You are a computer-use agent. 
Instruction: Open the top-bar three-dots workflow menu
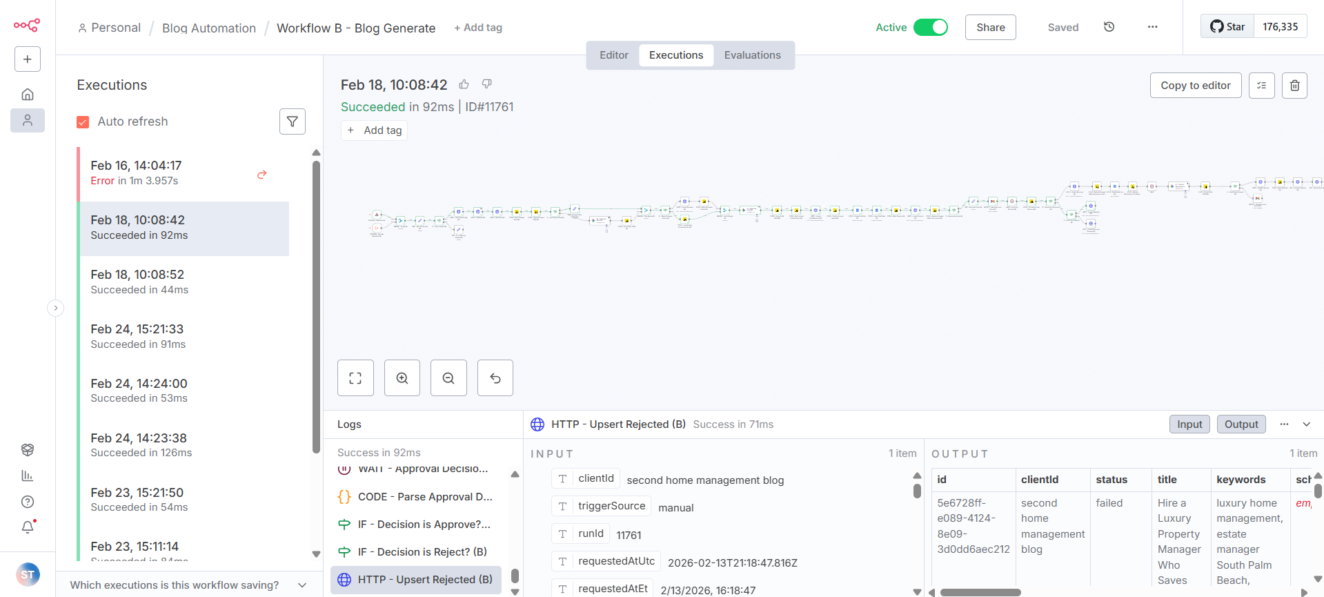point(1152,27)
